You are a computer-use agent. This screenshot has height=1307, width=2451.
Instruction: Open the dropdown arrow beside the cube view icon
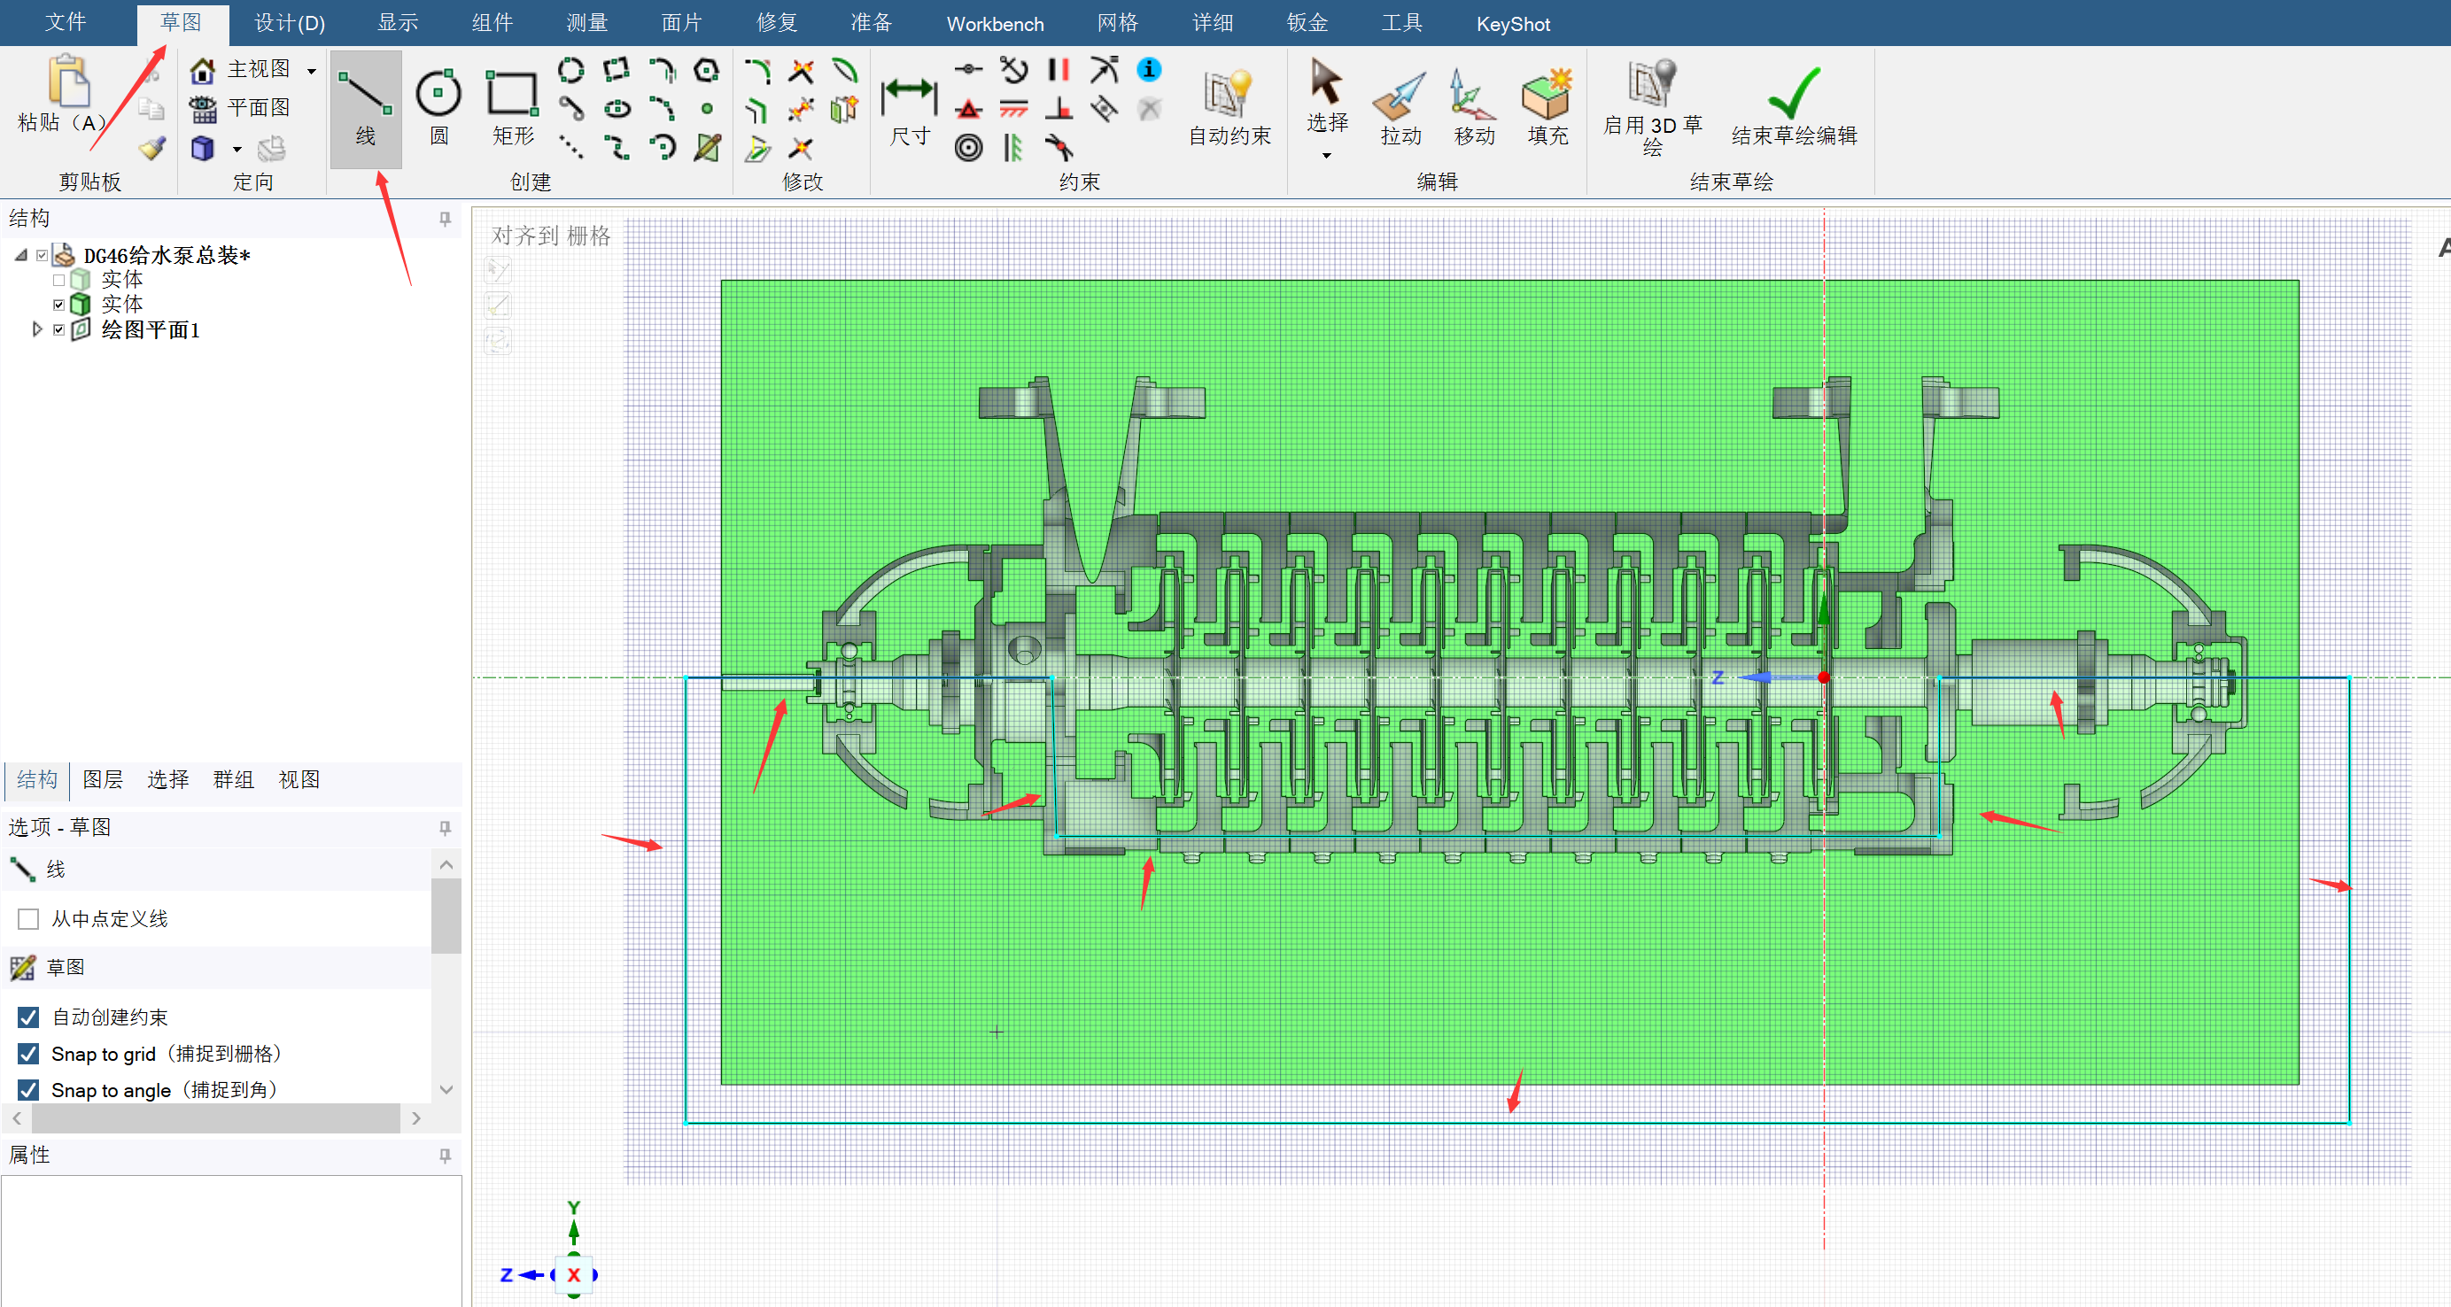237,150
